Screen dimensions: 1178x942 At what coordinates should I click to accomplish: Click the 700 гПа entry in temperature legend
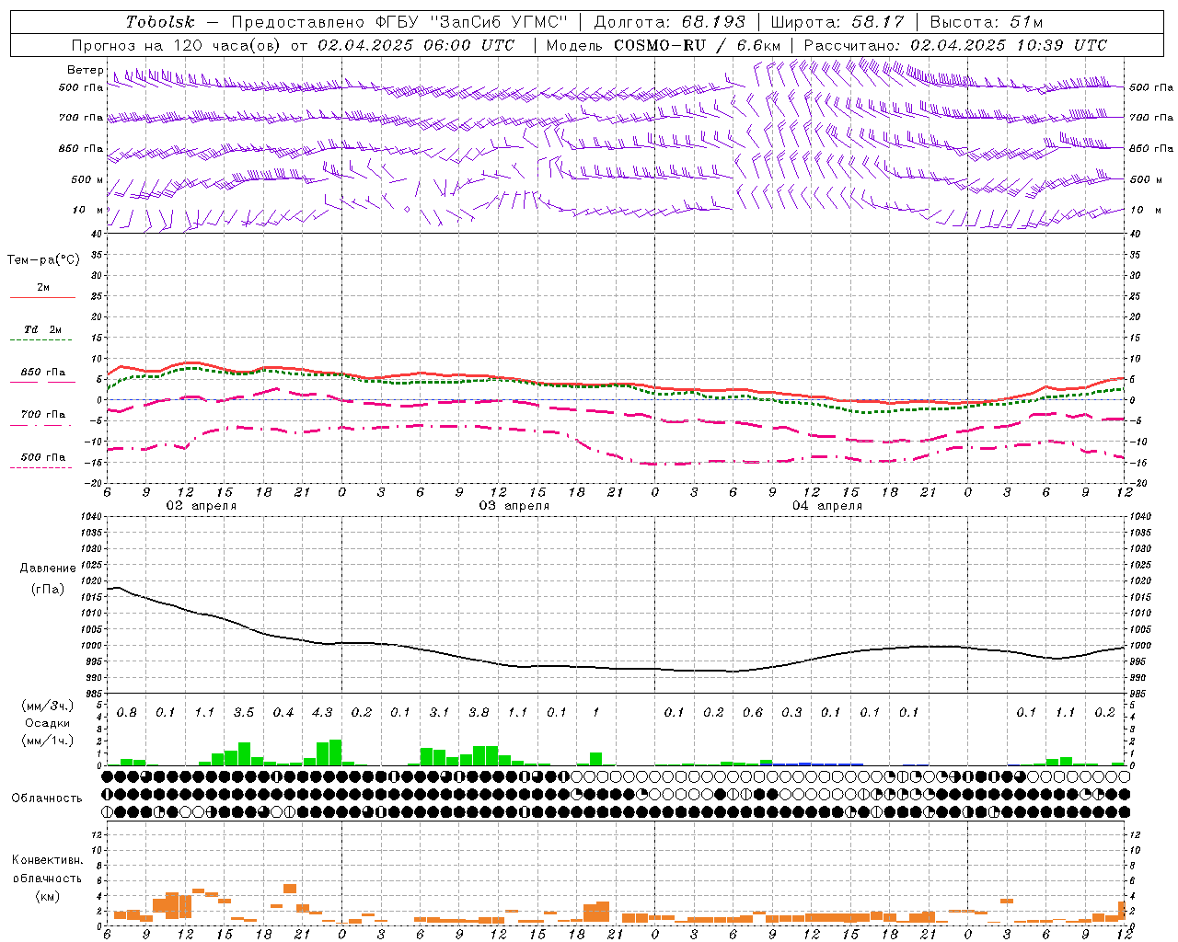click(x=43, y=415)
